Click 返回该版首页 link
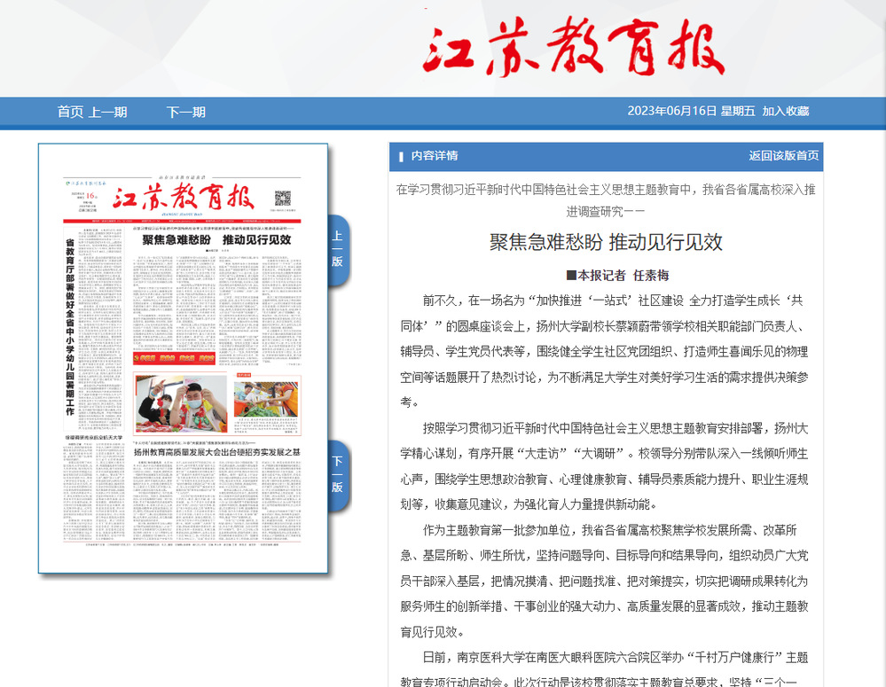The width and height of the screenshot is (886, 687). [783, 156]
